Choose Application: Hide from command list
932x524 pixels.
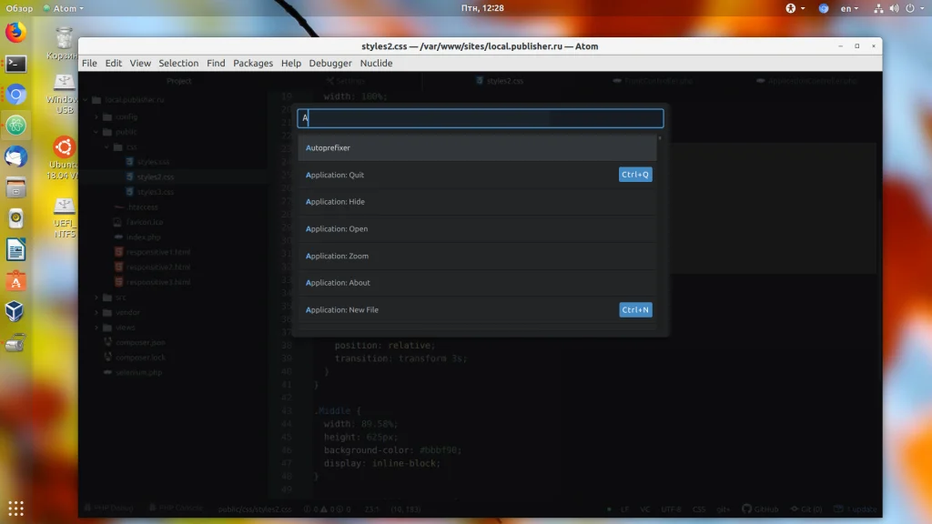click(x=477, y=201)
